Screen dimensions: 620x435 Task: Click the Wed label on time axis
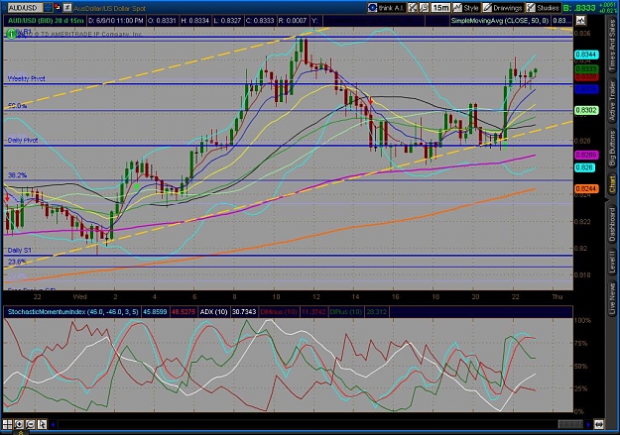[80, 296]
